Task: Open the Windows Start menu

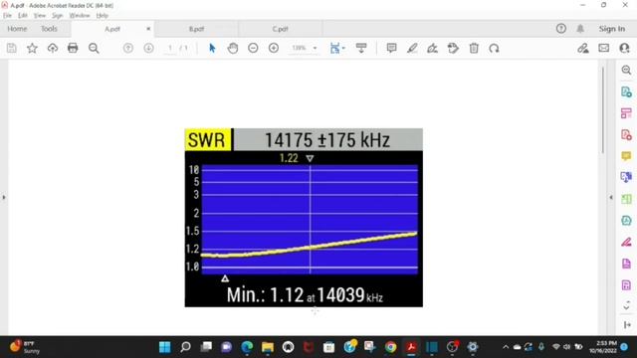Action: 164,347
